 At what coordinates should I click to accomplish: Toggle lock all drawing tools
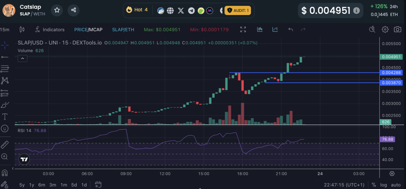point(4,185)
